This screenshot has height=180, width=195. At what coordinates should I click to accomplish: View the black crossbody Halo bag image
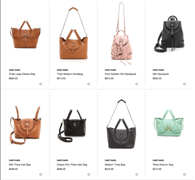72,126
